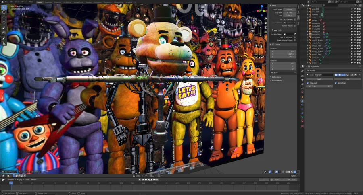The width and height of the screenshot is (363, 195).
Task: Remove the EdgeSplit modifier with X
Action: point(359,75)
